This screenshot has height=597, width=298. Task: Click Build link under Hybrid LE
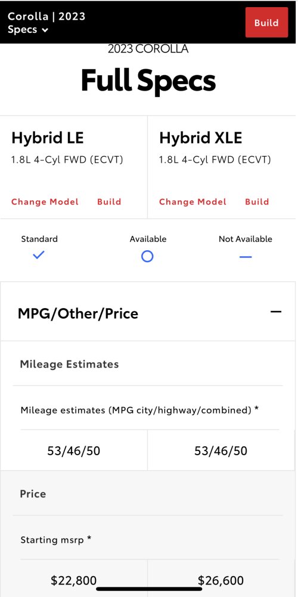109,202
